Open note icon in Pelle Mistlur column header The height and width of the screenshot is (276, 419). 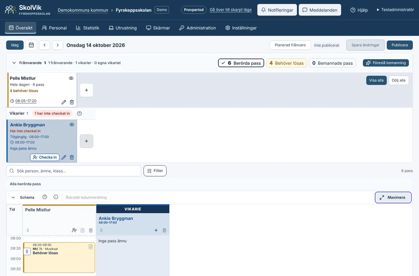(83, 230)
